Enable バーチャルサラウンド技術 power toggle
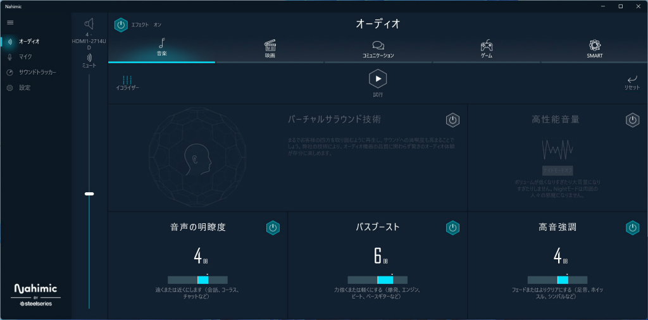 coord(452,120)
